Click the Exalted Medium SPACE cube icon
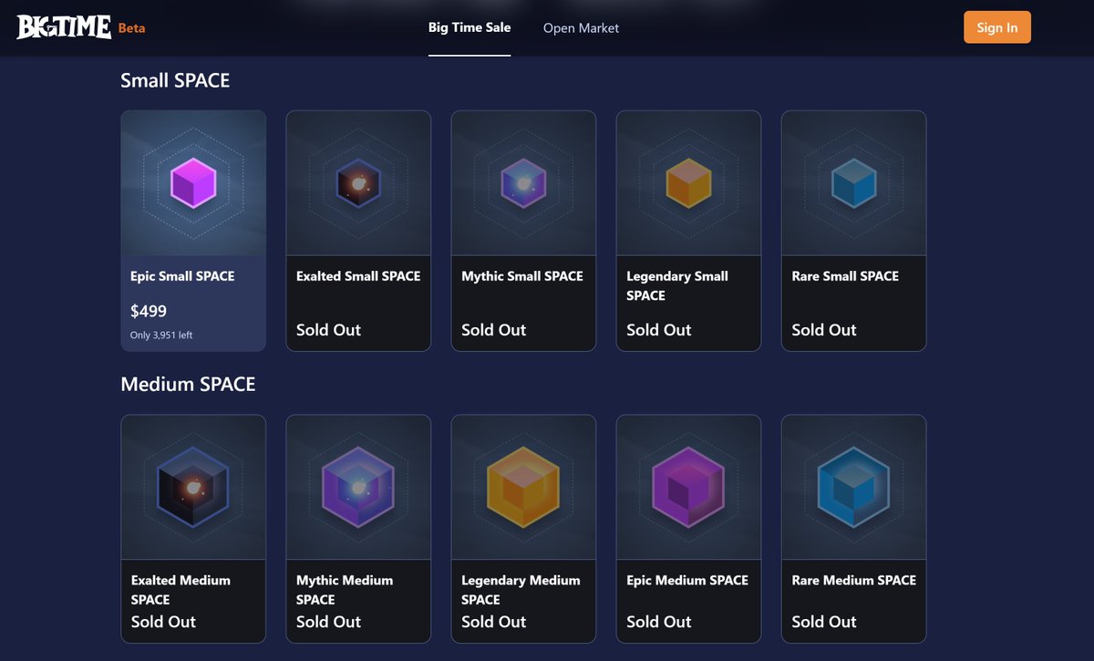 tap(193, 487)
